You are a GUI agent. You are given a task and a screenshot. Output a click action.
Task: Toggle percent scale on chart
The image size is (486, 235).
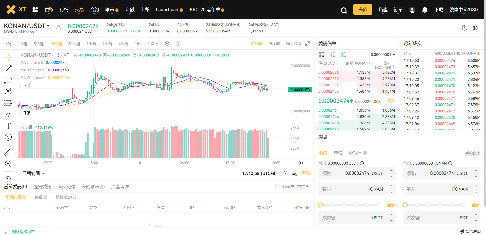285,173
